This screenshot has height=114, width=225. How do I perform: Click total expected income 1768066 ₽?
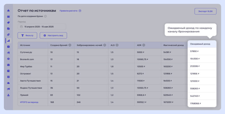pos(196,103)
